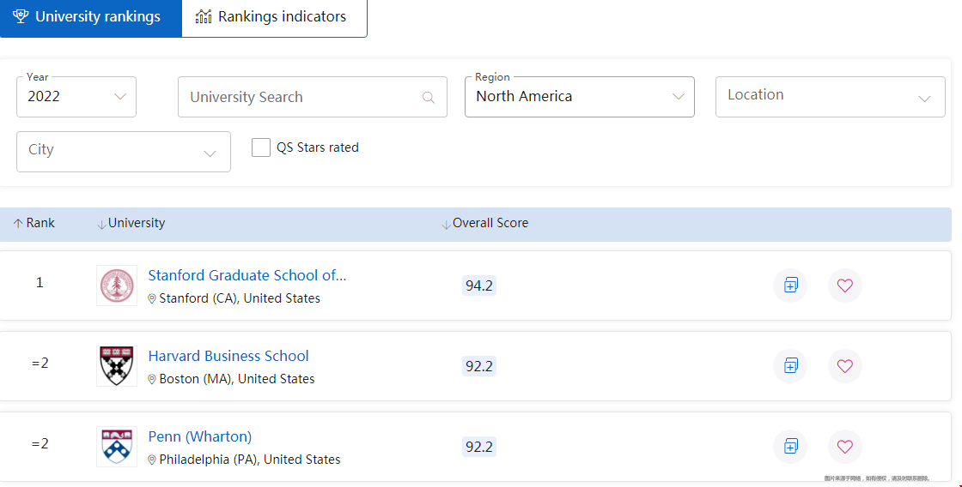The width and height of the screenshot is (962, 487).
Task: Add Stanford Graduate School to compare list
Action: (790, 286)
